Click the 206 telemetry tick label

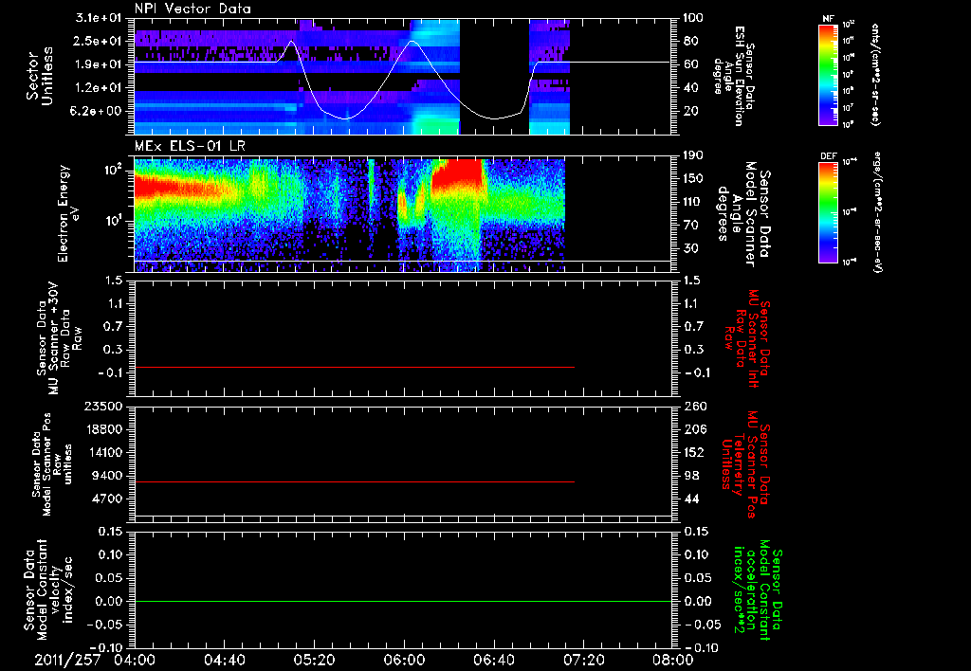coord(695,429)
